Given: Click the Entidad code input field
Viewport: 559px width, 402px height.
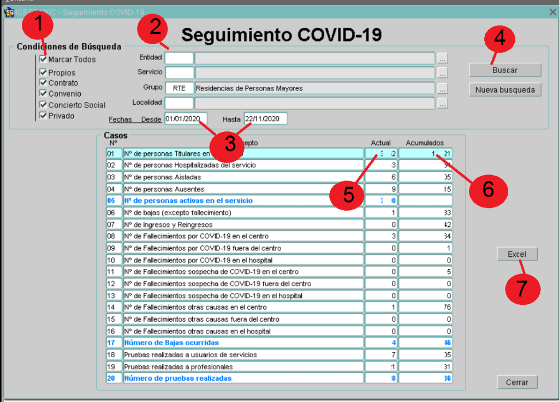Looking at the screenshot, I should click(179, 58).
